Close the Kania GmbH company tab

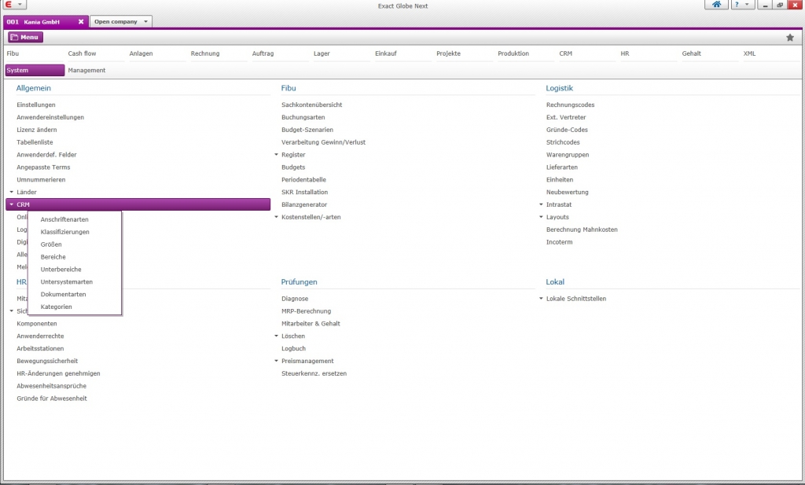(x=80, y=21)
